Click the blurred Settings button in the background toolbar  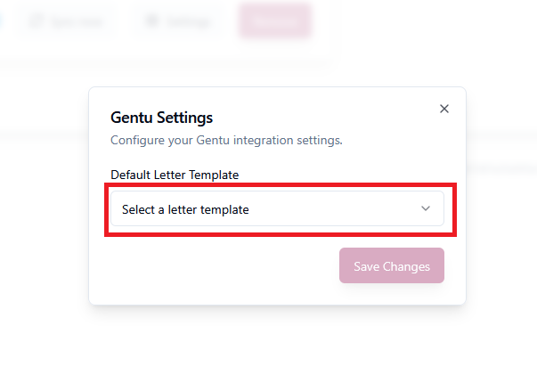[177, 21]
